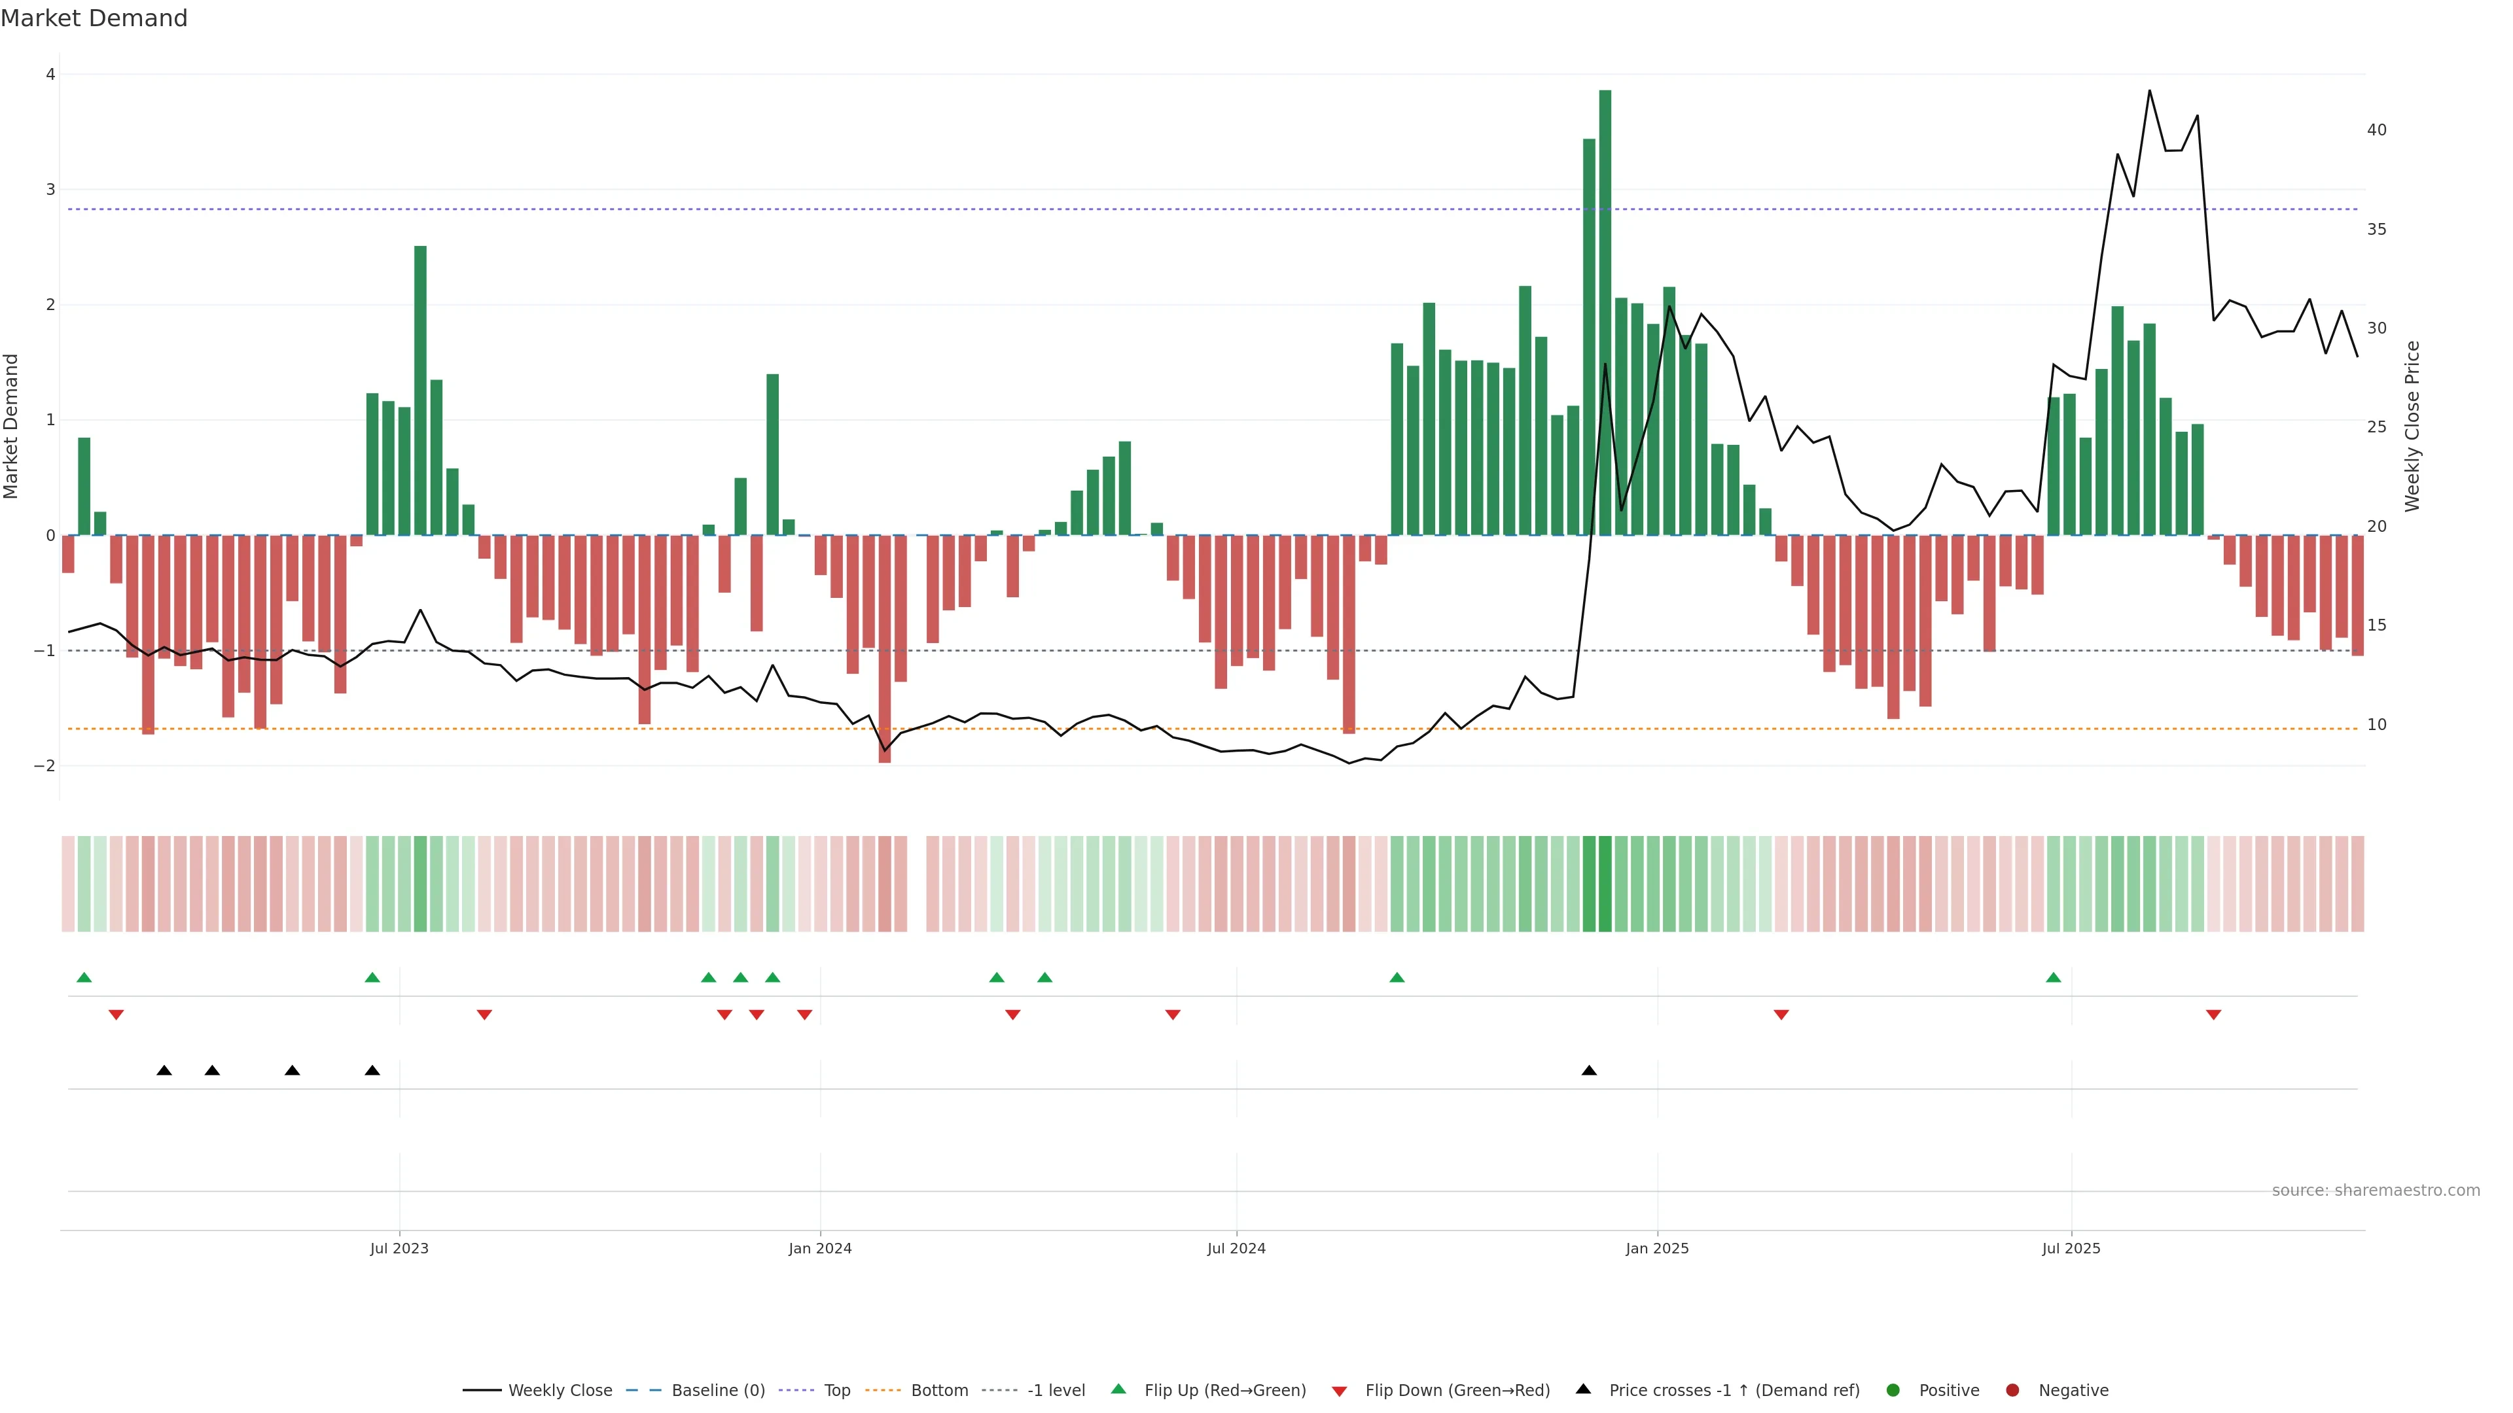Click the Jan 2025 x-axis label

[1656, 1248]
